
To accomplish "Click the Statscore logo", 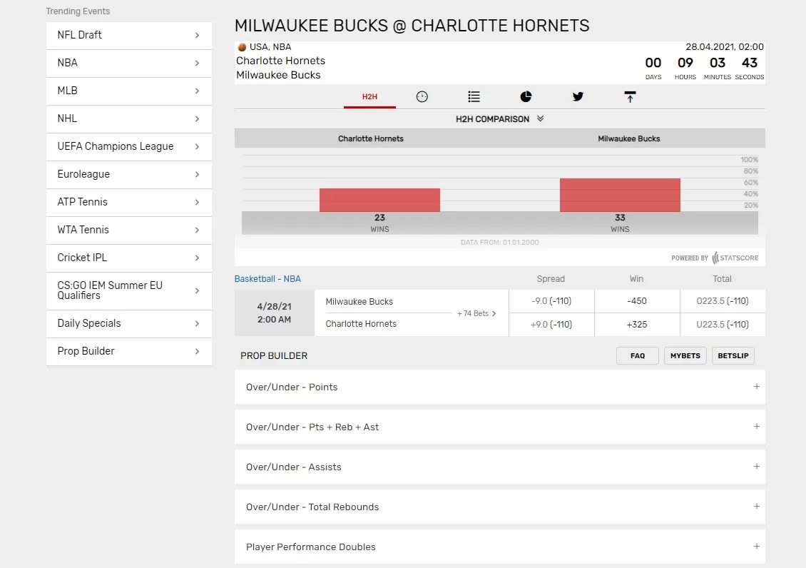I will click(x=735, y=258).
